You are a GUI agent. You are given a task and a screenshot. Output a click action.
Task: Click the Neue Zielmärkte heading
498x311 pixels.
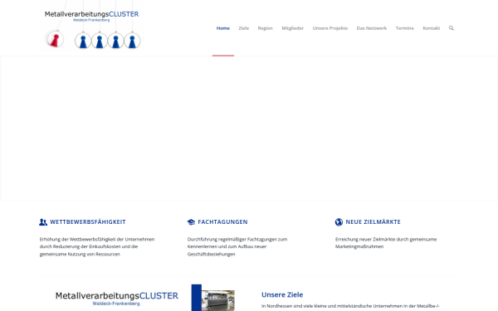point(373,222)
